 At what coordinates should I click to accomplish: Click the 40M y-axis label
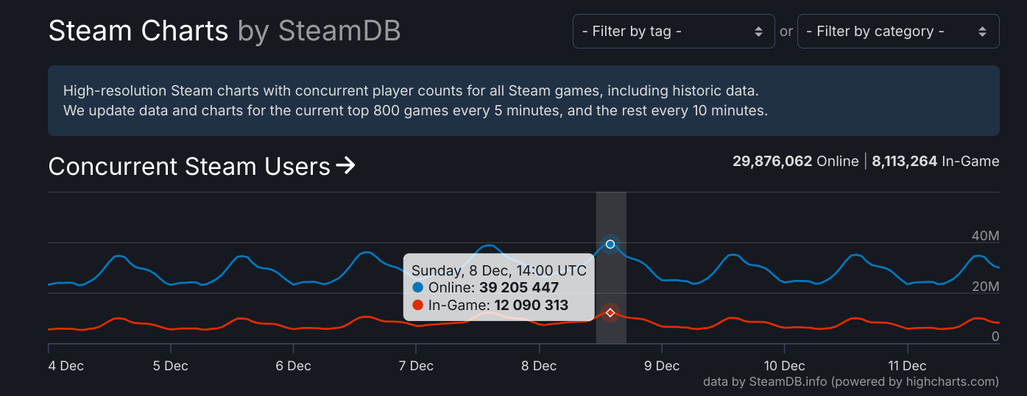(x=985, y=236)
